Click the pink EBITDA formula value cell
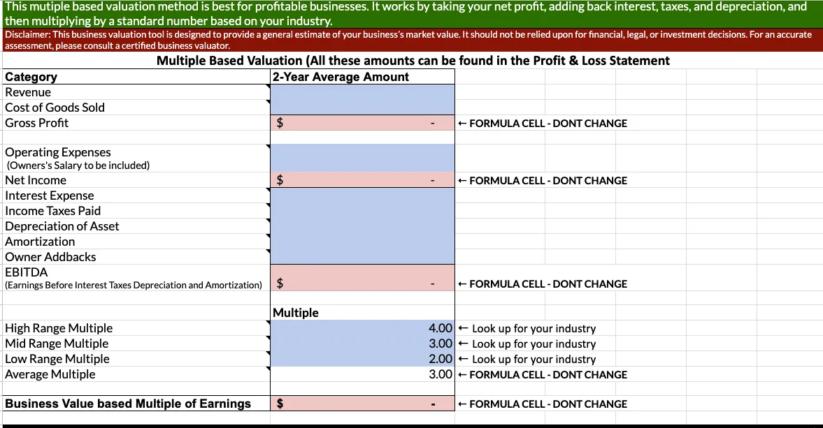 (x=362, y=278)
